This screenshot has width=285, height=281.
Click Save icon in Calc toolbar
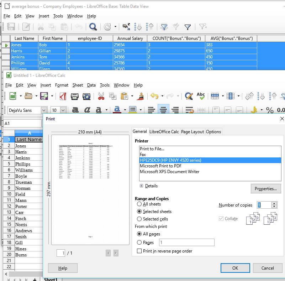[x=44, y=96]
